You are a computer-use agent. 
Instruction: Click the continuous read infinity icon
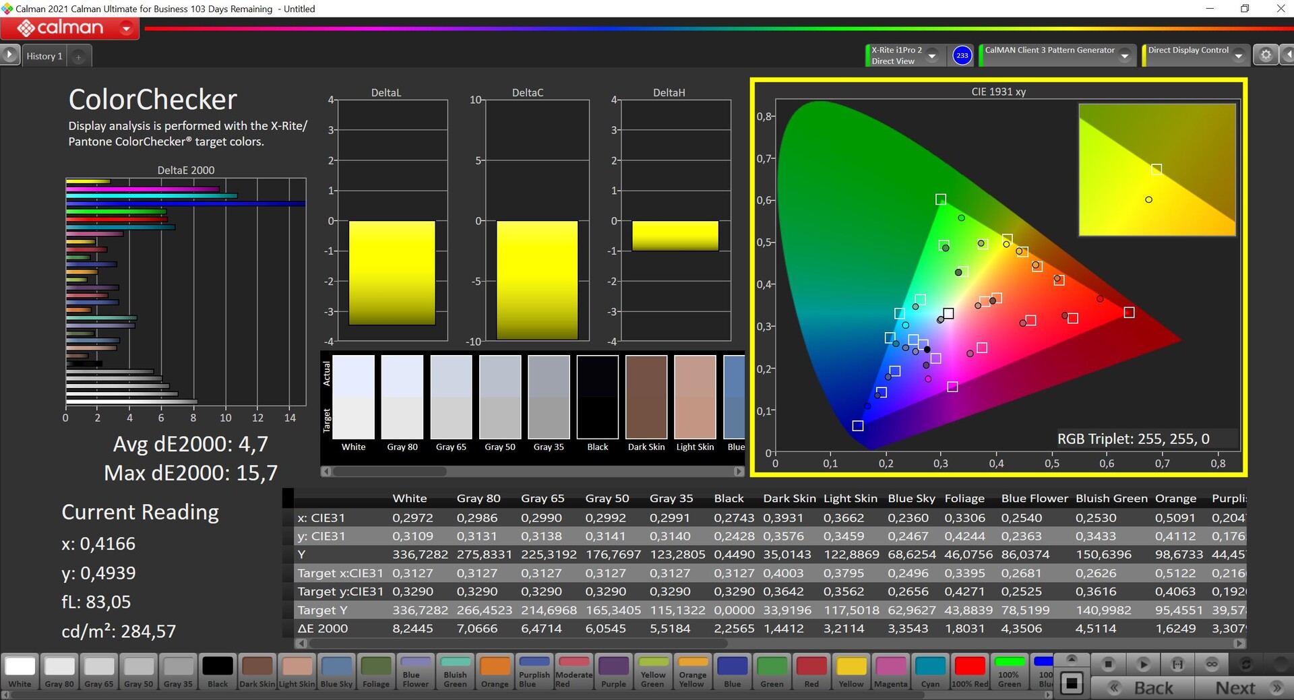[1212, 664]
